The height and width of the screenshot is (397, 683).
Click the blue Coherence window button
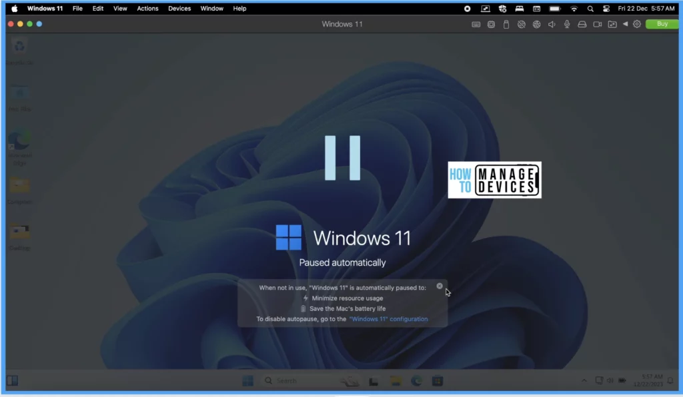(x=39, y=24)
